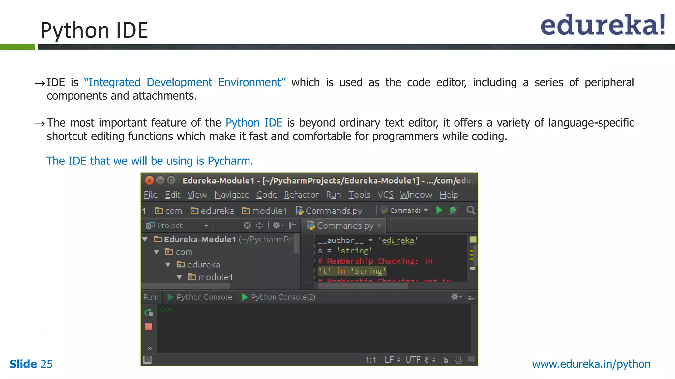
Task: Click the yellow inspection indicator above editor scrollbar
Action: pos(473,240)
